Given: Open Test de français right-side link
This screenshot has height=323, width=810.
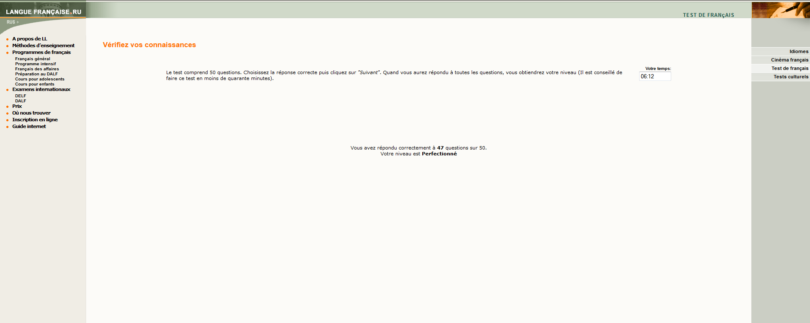Looking at the screenshot, I should pos(790,68).
